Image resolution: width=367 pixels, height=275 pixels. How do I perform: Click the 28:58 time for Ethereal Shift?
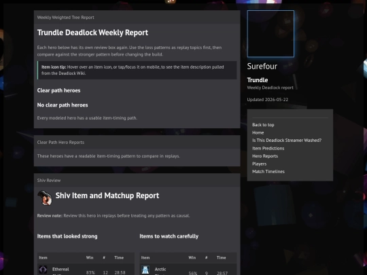(120, 273)
